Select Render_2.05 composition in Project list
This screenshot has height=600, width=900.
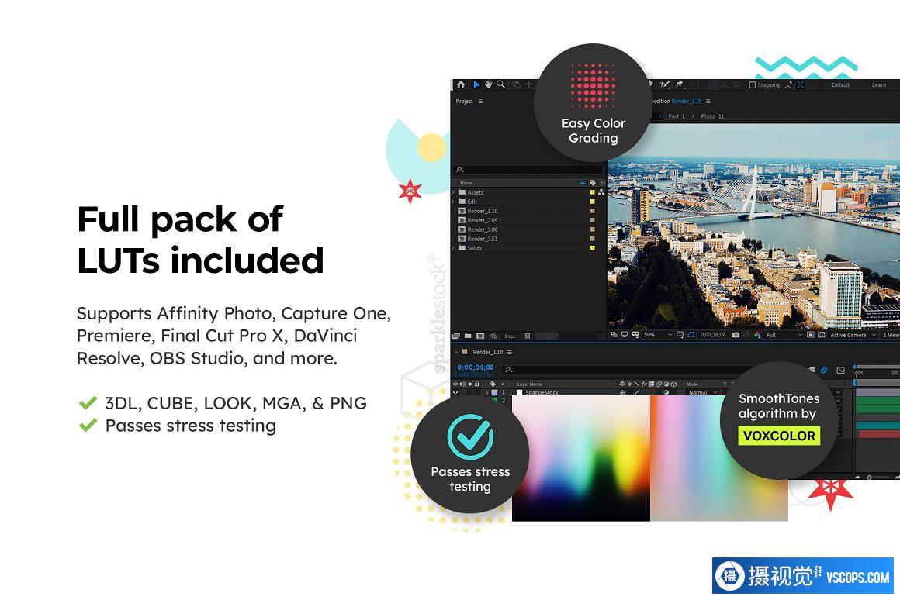482,220
